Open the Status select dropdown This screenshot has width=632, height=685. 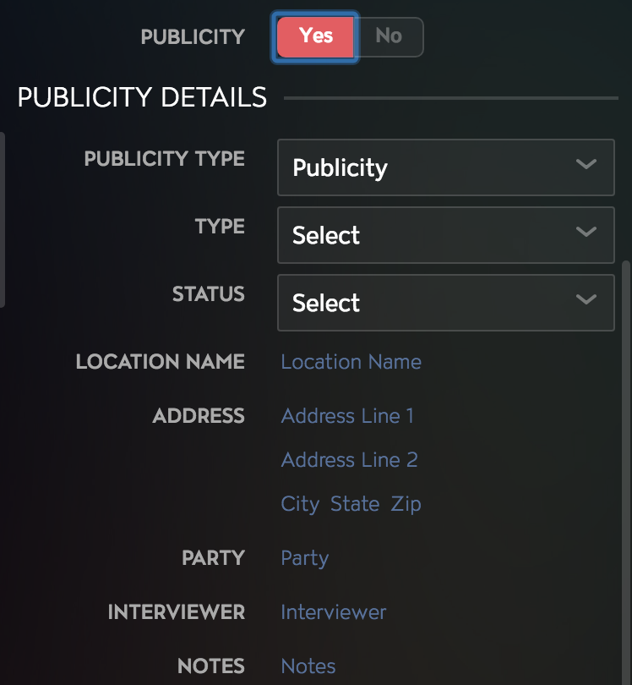point(445,303)
